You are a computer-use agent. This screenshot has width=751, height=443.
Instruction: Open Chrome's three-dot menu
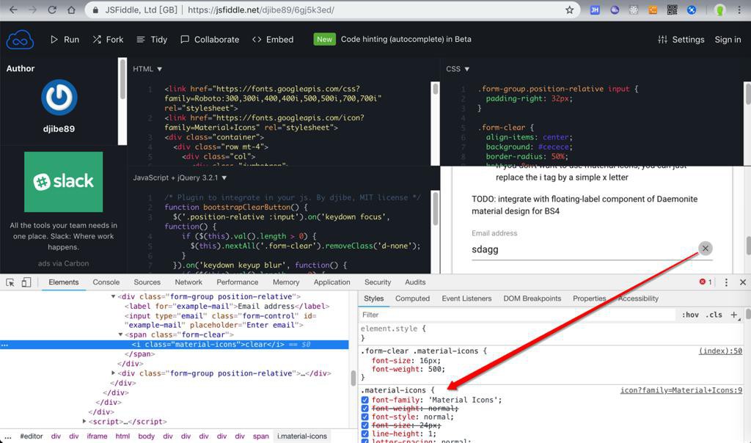[x=739, y=10]
